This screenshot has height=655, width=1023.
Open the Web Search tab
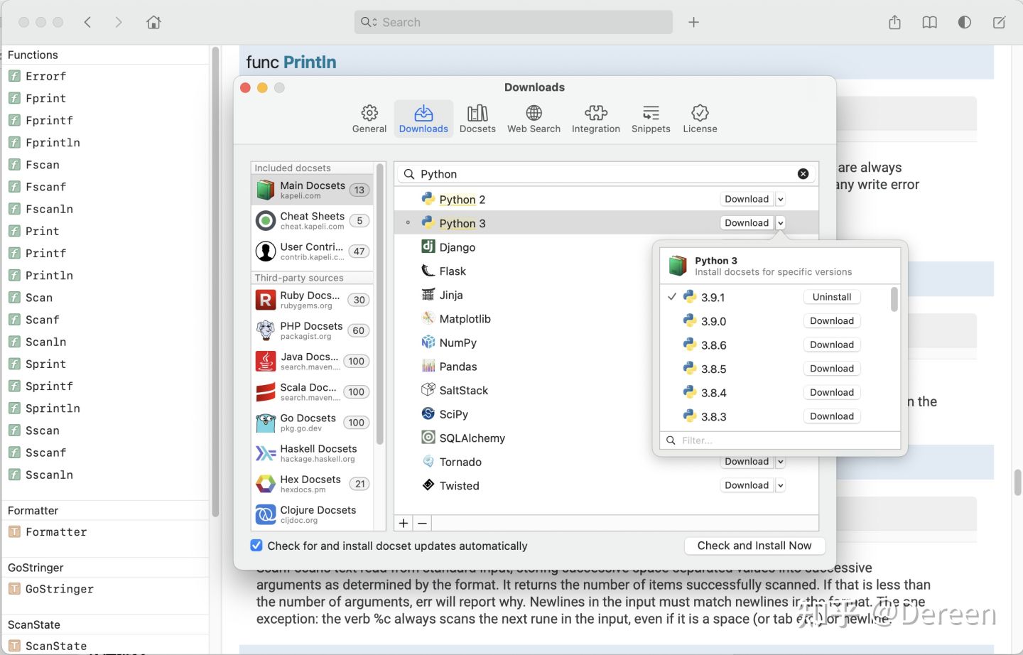[x=534, y=119]
